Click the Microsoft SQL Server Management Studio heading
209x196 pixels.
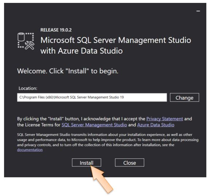pos(116,40)
